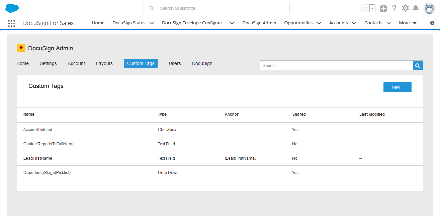The width and height of the screenshot is (440, 221).
Task: Open the OpportunityStage(Picklist) tag
Action: tap(47, 173)
